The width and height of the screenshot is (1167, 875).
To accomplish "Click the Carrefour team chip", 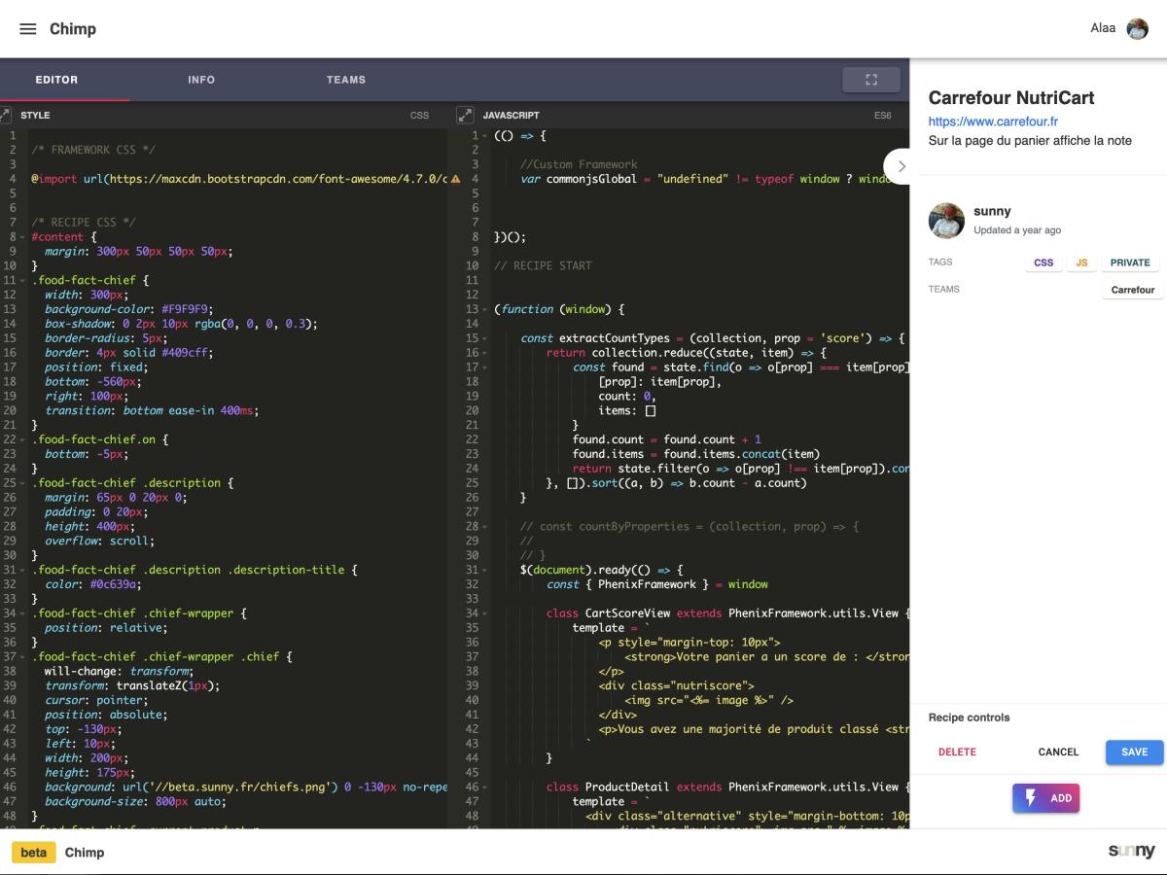I will point(1133,290).
